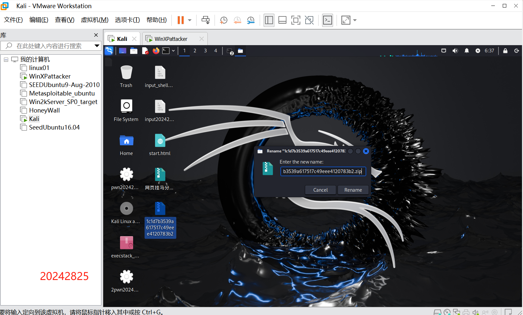The width and height of the screenshot is (523, 315).
Task: Click the clock showing 6:37
Action: [489, 51]
